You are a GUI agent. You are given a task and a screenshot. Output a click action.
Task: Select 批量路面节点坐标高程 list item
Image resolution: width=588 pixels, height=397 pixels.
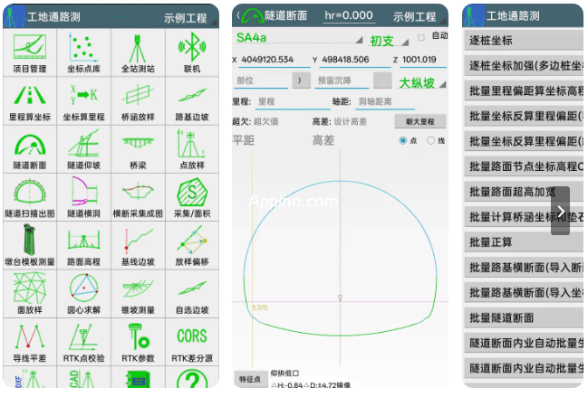pyautogui.click(x=524, y=166)
